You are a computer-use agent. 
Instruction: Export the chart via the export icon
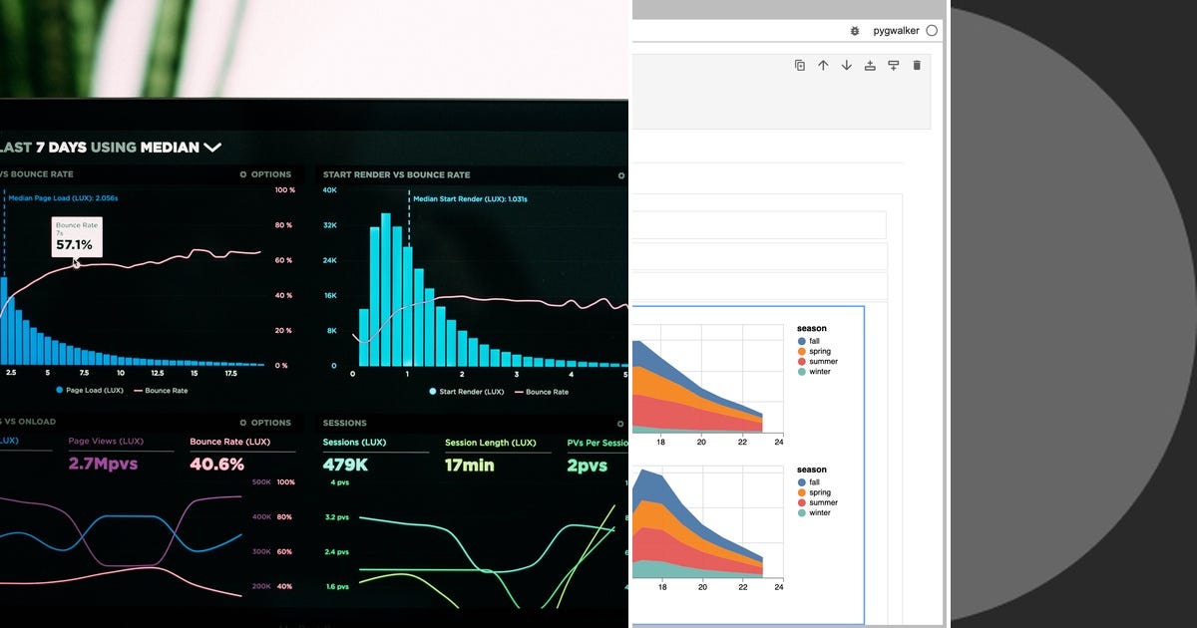[x=870, y=65]
